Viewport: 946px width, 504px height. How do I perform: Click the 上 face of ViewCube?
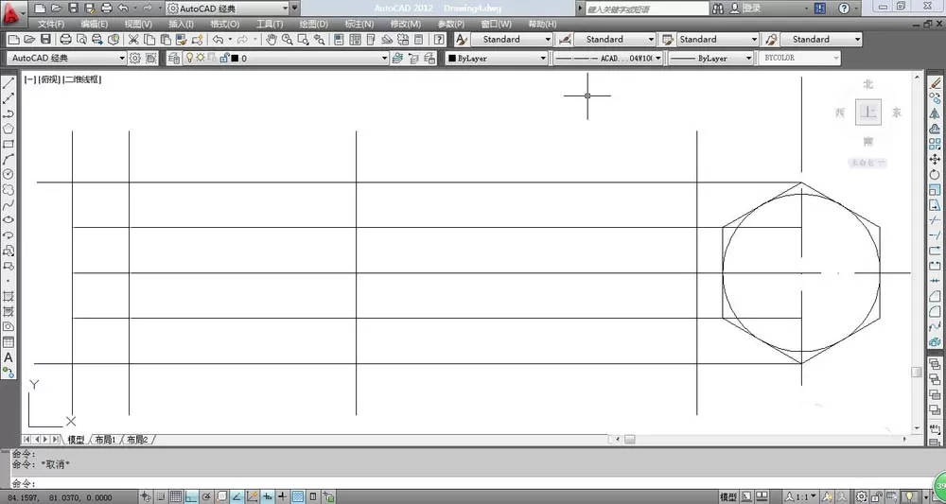point(868,113)
